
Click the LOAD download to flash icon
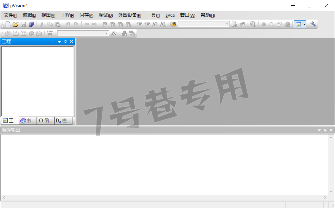point(50,33)
